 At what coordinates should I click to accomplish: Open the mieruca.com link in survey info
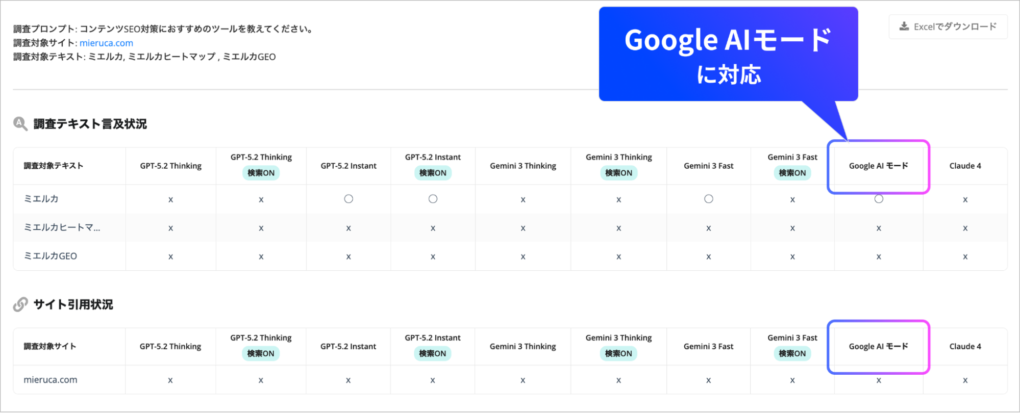[x=106, y=43]
